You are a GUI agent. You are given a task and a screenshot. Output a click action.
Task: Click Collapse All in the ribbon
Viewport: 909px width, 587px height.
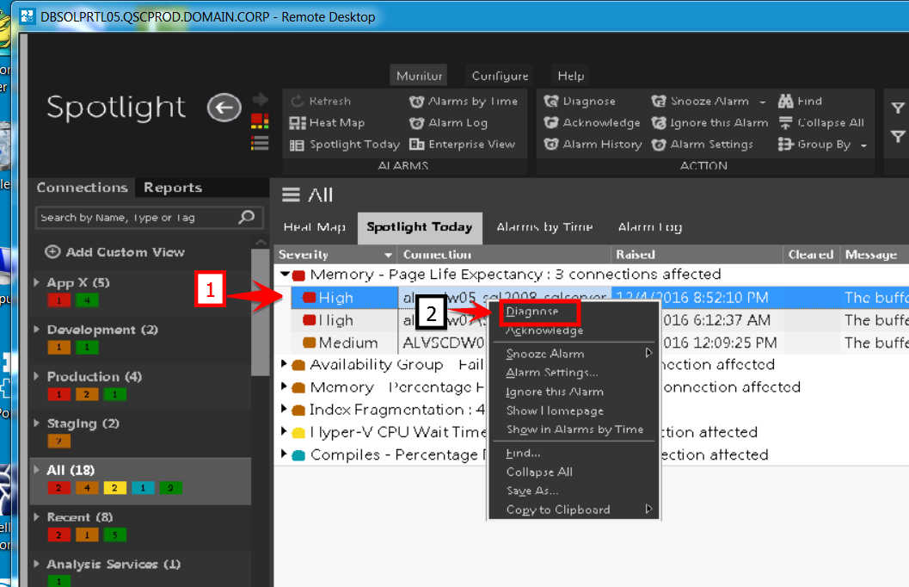tap(821, 122)
